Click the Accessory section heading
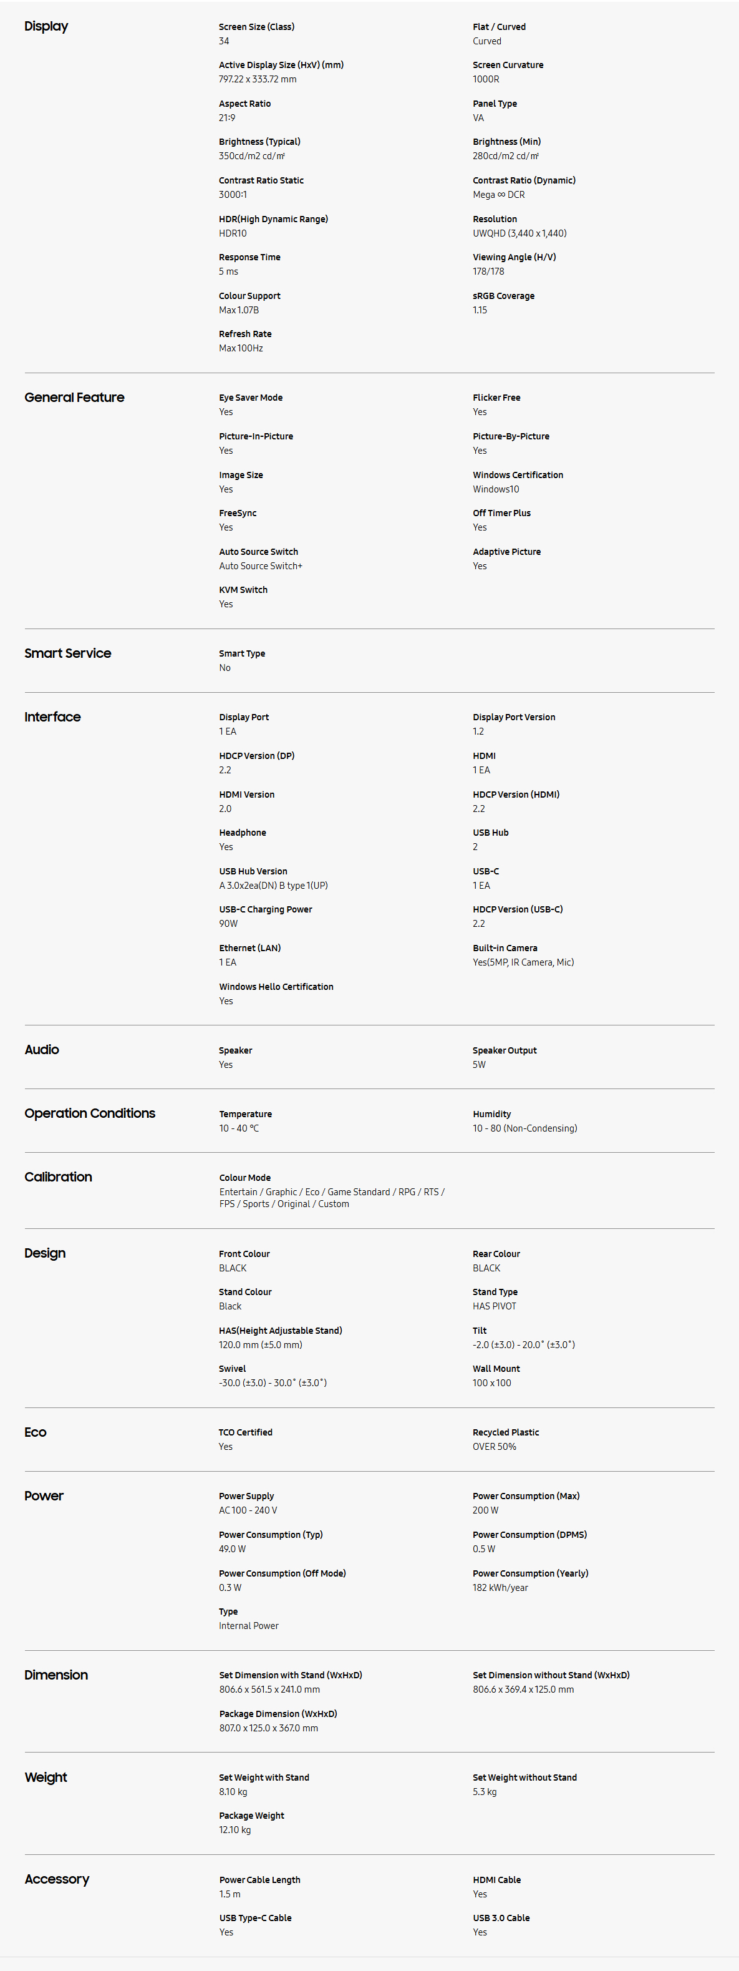This screenshot has height=1971, width=739. 57,1879
